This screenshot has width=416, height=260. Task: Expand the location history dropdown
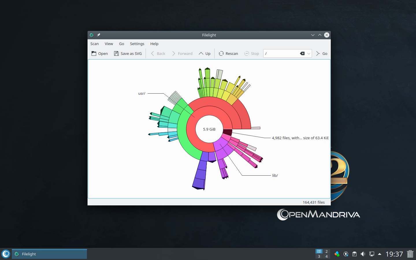(309, 53)
